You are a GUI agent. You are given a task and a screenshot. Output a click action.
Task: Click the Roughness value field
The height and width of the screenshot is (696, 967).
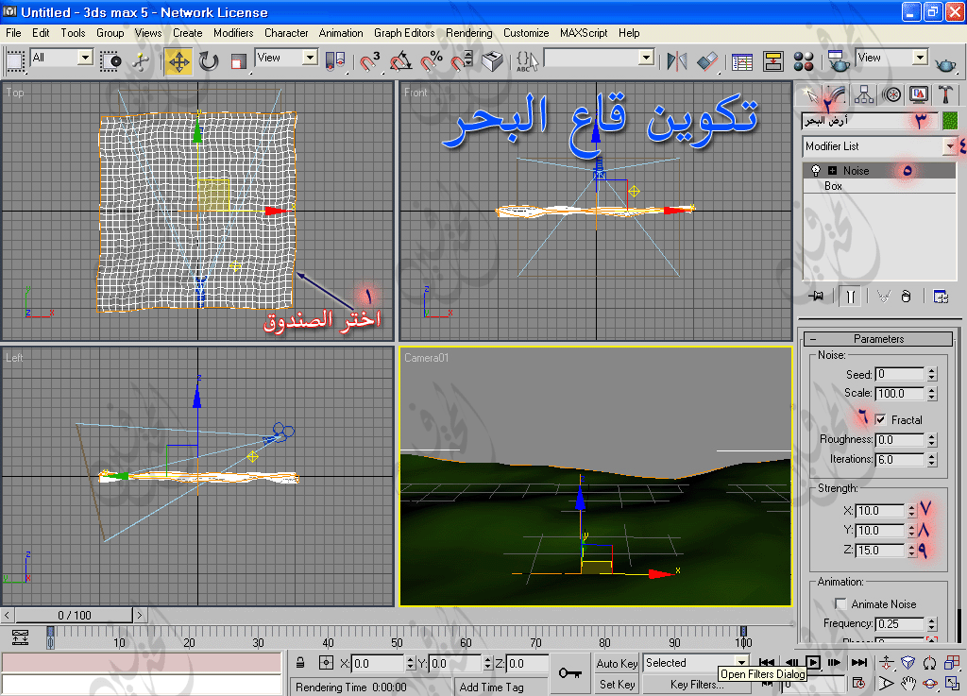coord(900,439)
